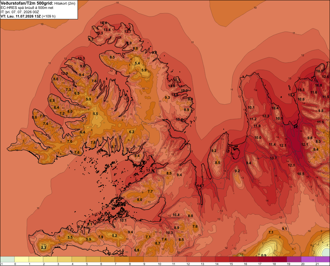Screen dimensions: 330x266
Task: Select the pale yellow 0–1 legend swatch
Action: pyautogui.click(x=22, y=259)
